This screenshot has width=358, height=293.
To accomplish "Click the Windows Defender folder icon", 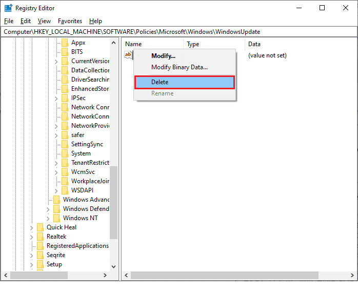I will (x=56, y=209).
